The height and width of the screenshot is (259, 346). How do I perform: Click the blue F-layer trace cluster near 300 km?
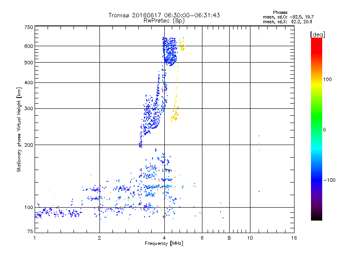(152, 114)
